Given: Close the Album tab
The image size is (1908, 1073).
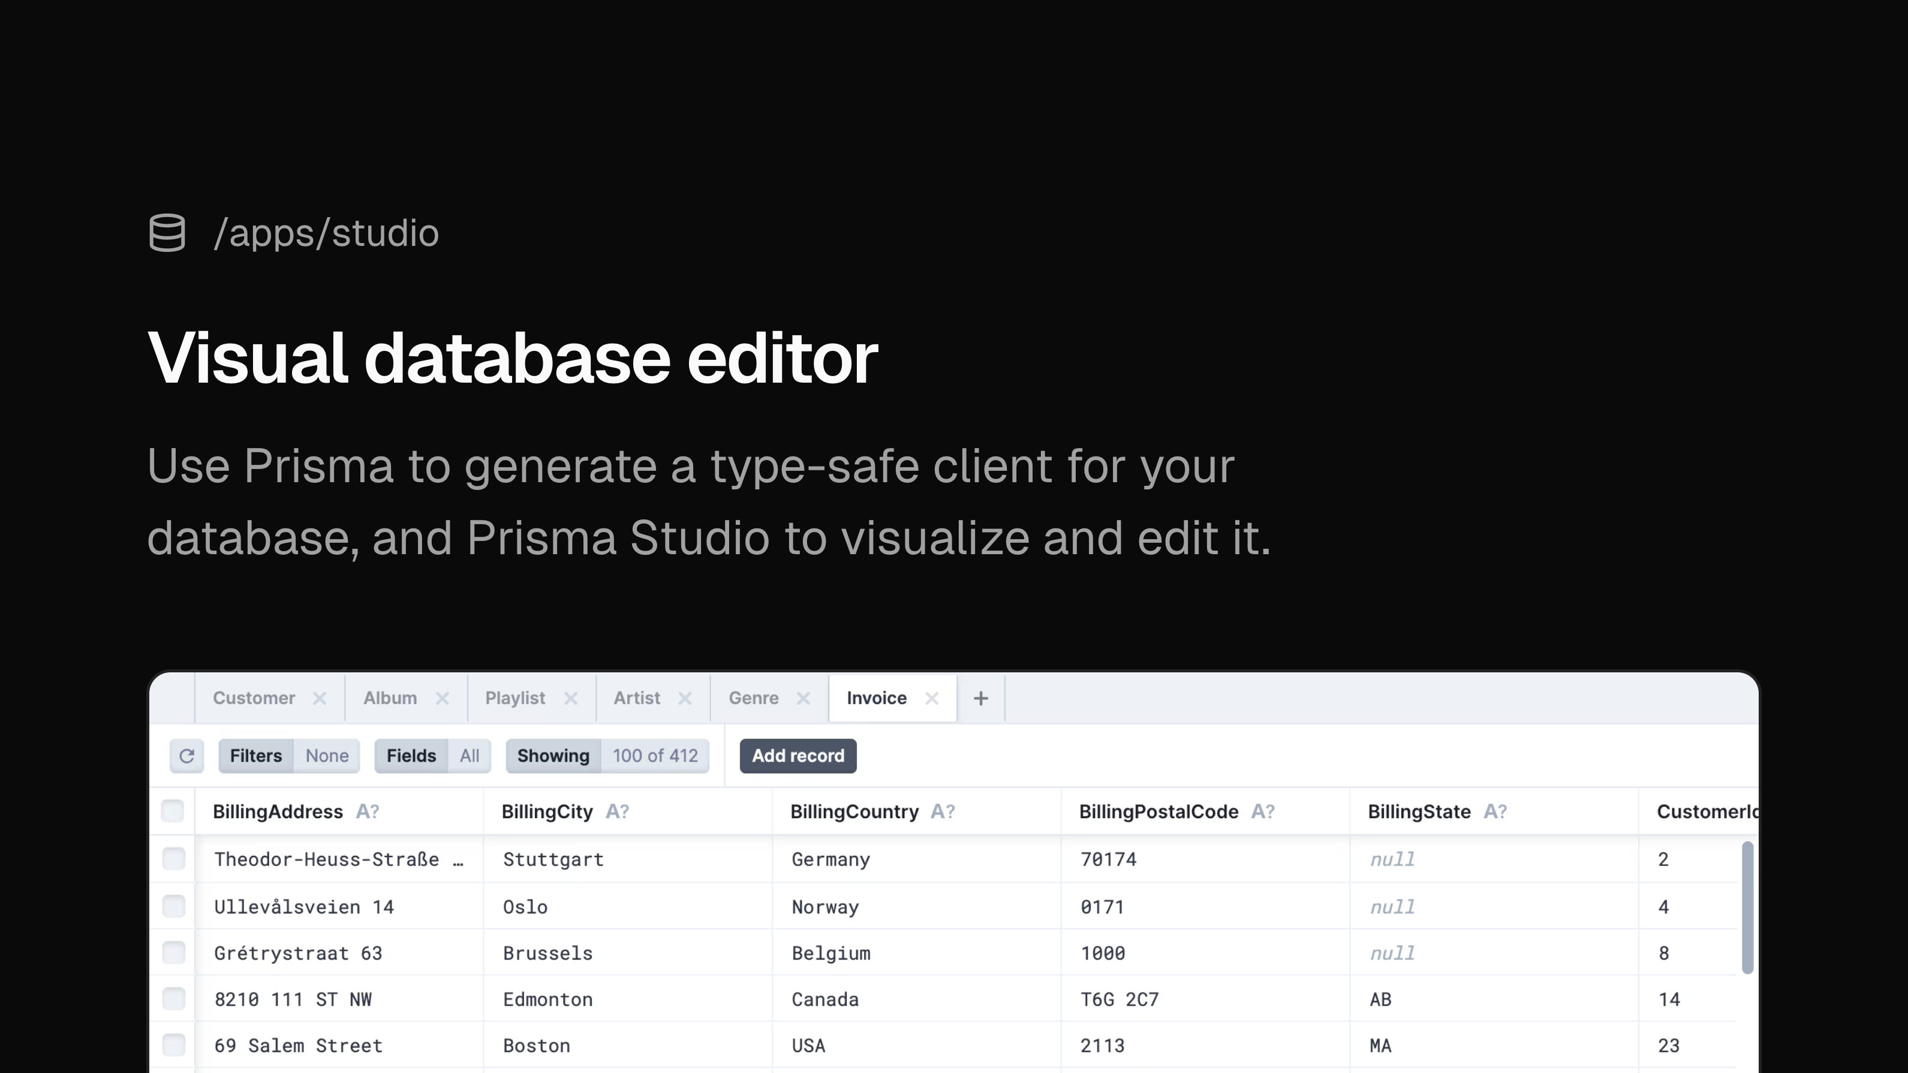Looking at the screenshot, I should coord(442,698).
